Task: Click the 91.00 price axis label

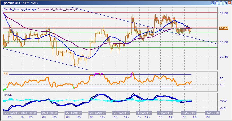Action: 224,13
